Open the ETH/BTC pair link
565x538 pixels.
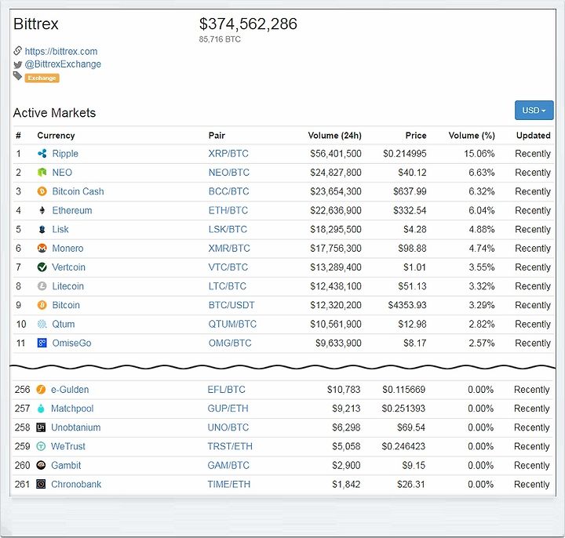(x=228, y=210)
